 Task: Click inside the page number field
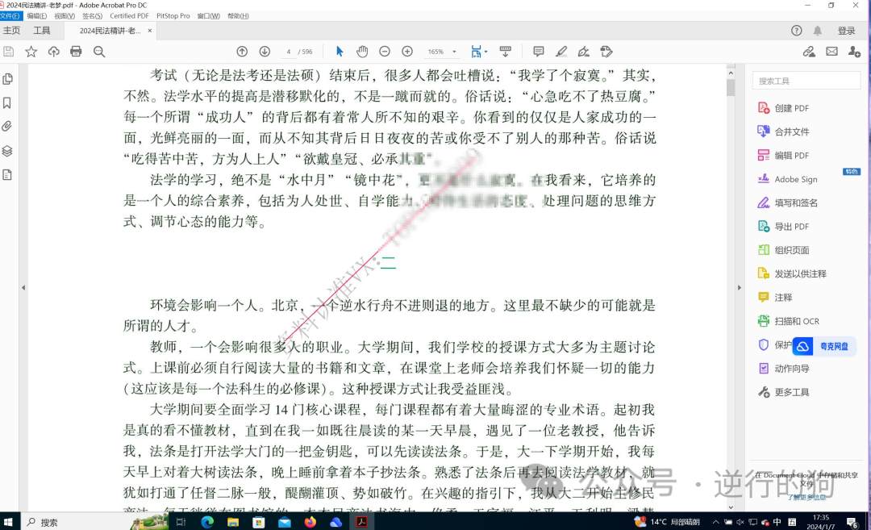pos(288,51)
